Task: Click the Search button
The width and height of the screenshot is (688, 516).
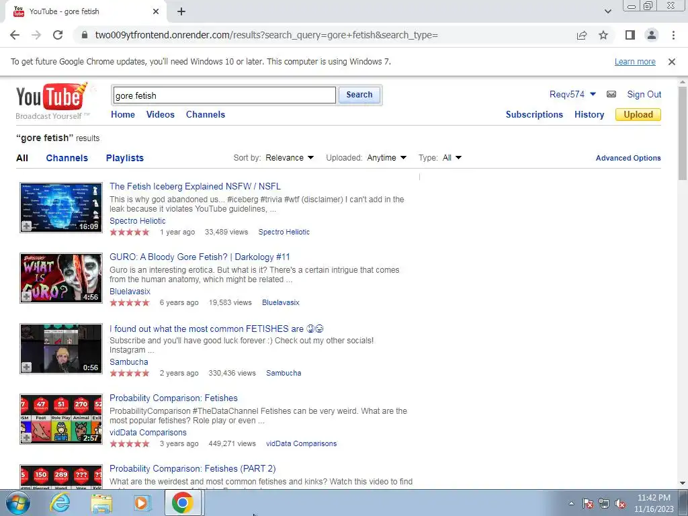Action: [359, 95]
